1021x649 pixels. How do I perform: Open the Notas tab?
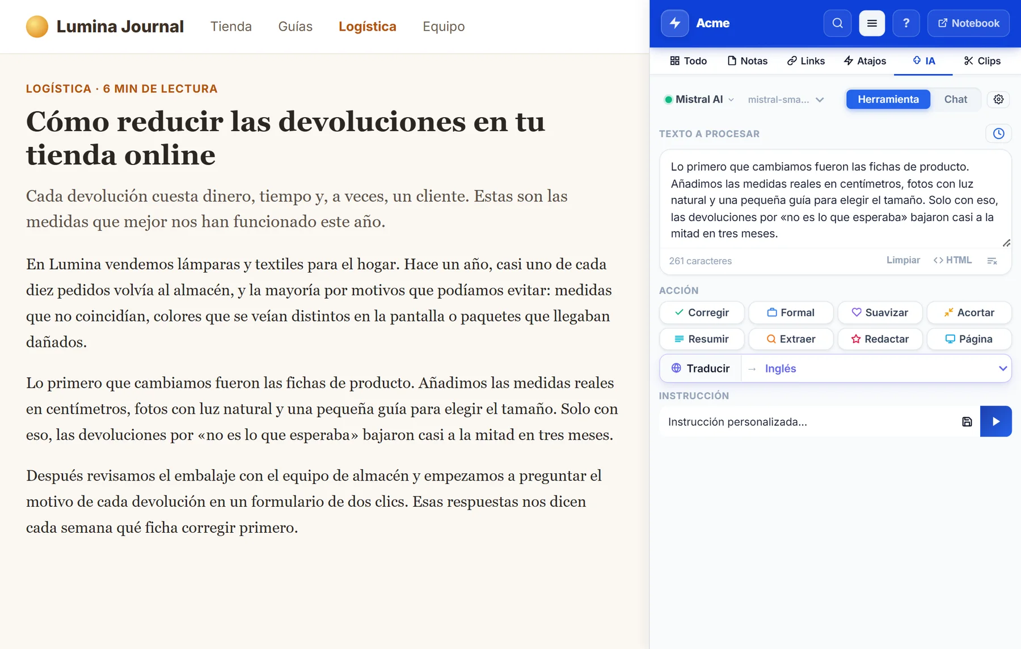pyautogui.click(x=747, y=61)
